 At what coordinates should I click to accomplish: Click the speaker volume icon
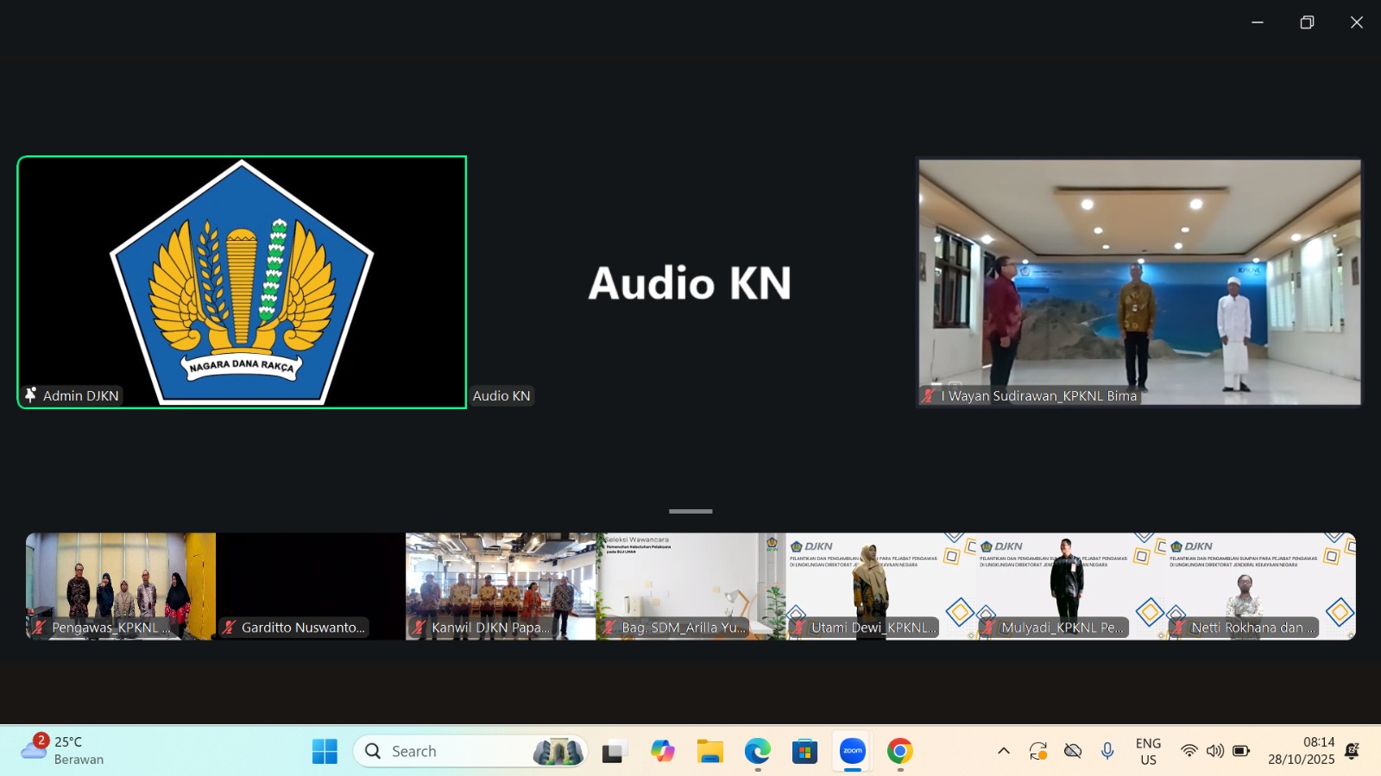(1214, 751)
